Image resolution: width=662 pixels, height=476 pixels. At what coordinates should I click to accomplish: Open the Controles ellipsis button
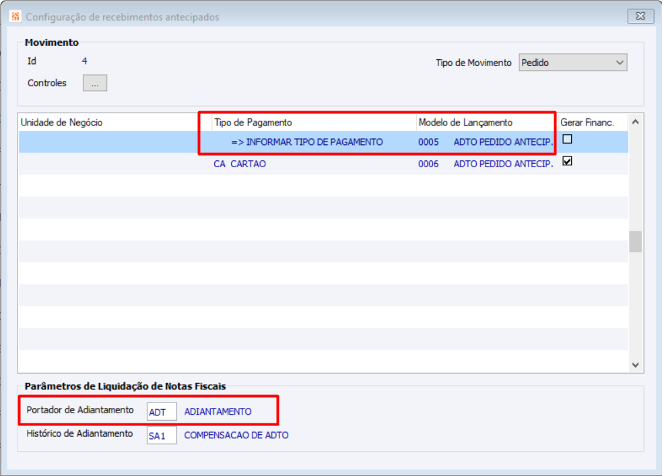coord(94,83)
